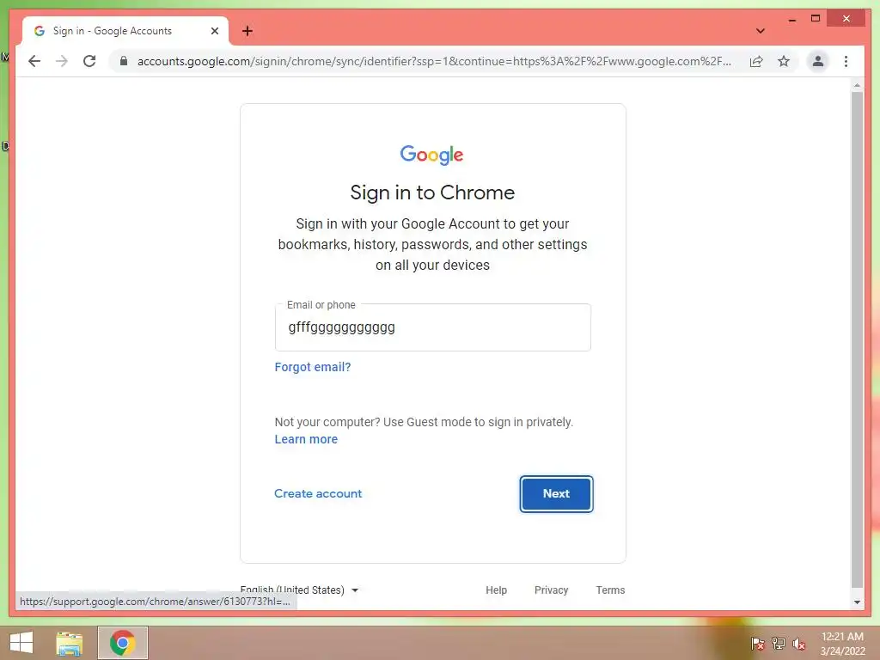The image size is (880, 660).
Task: Click the scrollbar up arrow
Action: click(x=857, y=86)
